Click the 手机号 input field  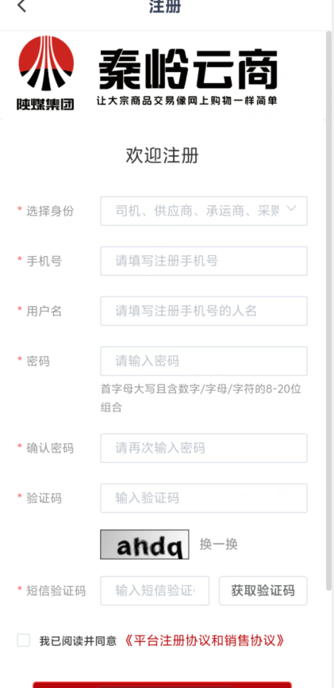point(204,261)
